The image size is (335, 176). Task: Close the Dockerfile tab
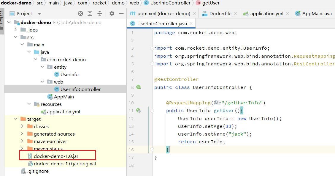click(235, 13)
